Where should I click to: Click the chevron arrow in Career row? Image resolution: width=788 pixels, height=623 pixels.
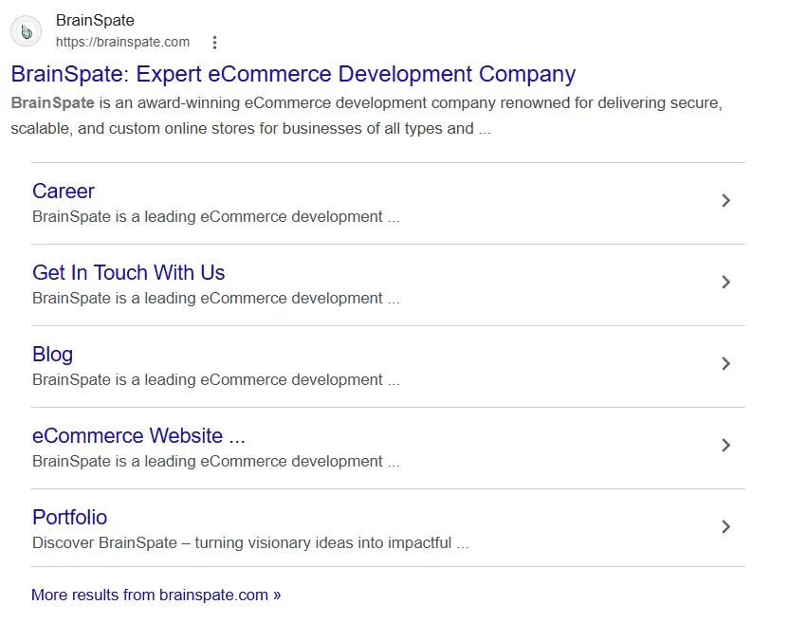(725, 200)
